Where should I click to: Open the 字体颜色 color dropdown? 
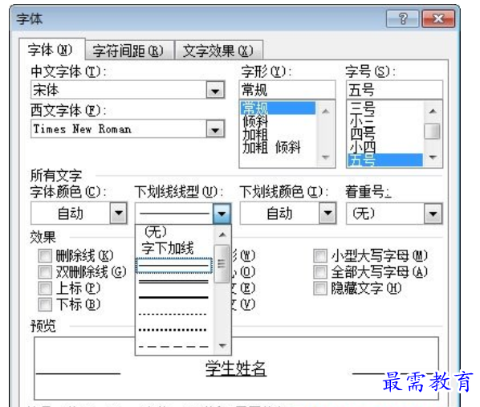tap(119, 213)
